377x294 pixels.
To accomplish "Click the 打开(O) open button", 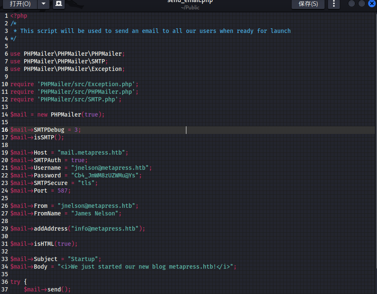I will coord(20,4).
